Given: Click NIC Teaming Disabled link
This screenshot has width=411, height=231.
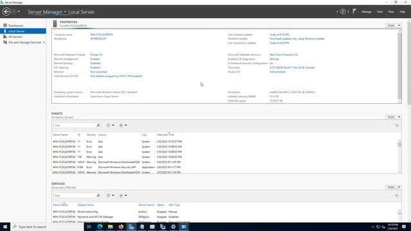Looking at the screenshot, I should pyautogui.click(x=95, y=67).
